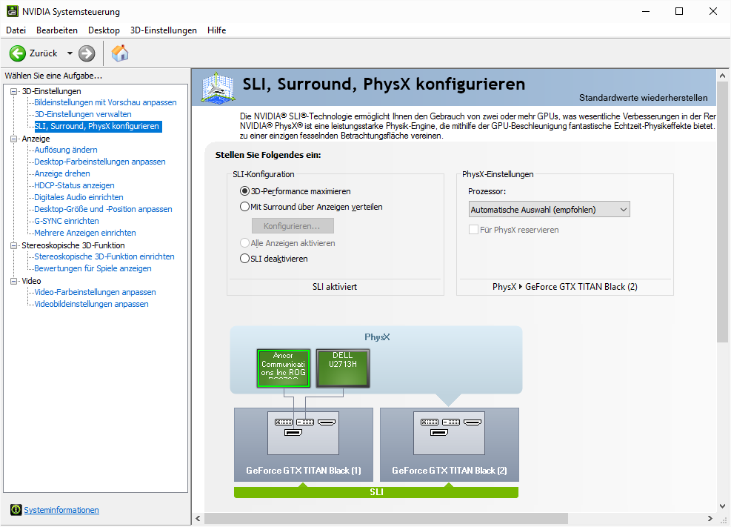731x527 pixels.
Task: Click the 'PhysX ▸ GeForce GTX TITAN Black (2)' text
Action: 564,287
